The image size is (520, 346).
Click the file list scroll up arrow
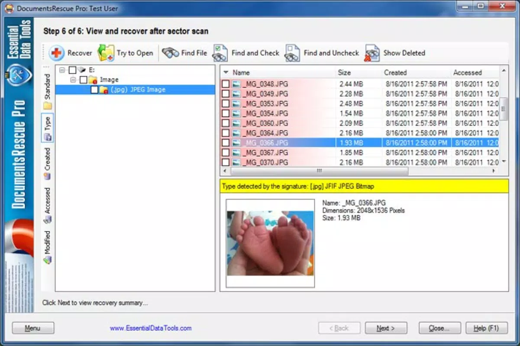[x=504, y=70]
